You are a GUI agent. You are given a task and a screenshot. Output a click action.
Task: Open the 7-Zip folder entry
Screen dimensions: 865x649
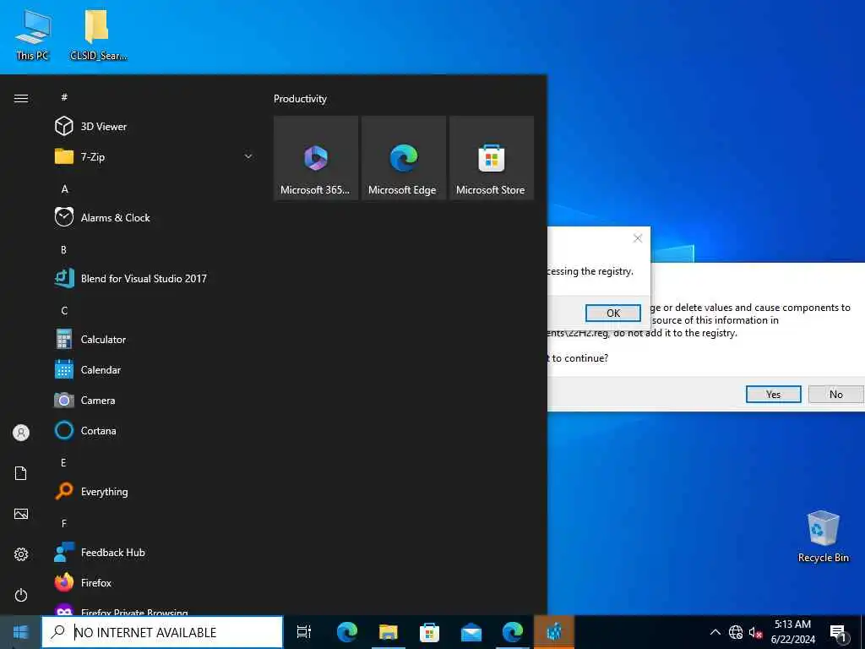click(x=155, y=156)
